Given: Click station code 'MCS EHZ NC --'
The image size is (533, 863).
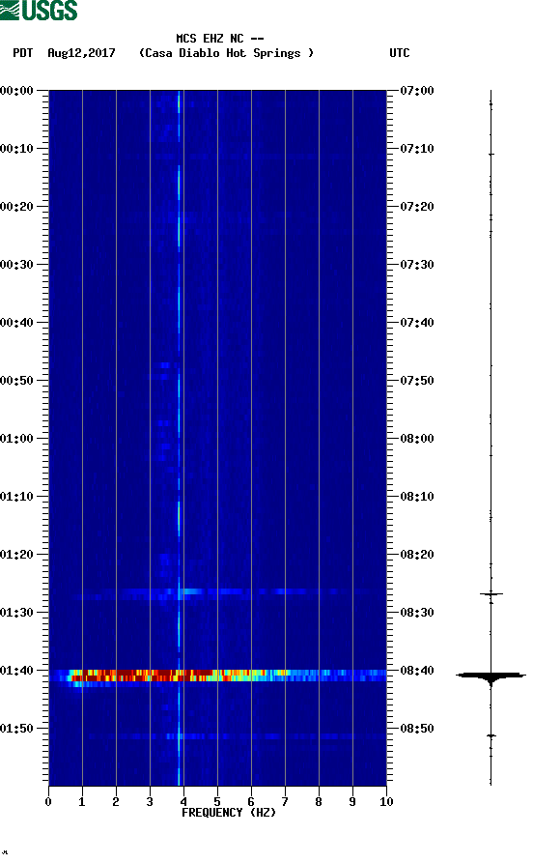Looking at the screenshot, I should point(220,39).
